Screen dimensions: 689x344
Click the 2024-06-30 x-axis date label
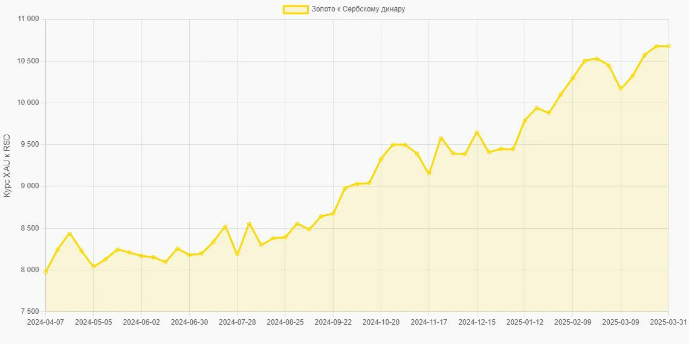189,322
